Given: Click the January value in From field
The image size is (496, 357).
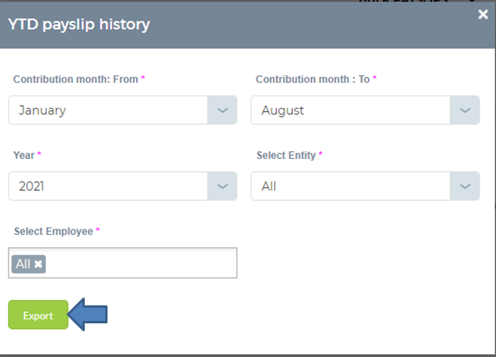Looking at the screenshot, I should (x=42, y=110).
